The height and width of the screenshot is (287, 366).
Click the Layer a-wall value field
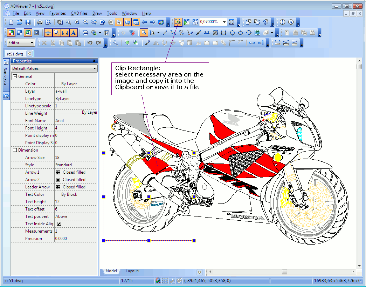pos(76,91)
